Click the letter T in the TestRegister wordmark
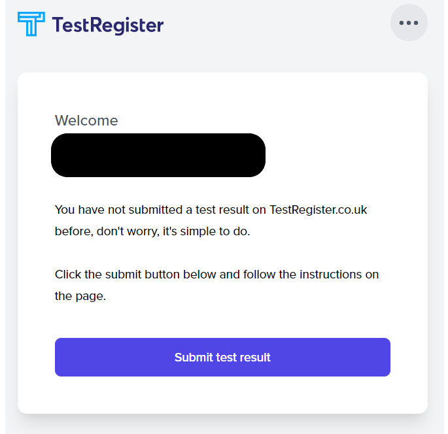Screen dimensions: 448x434 [x=58, y=25]
